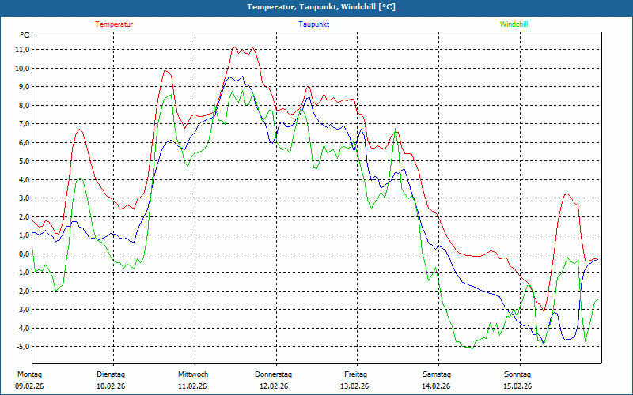This screenshot has height=395, width=633.
Task: Select the Sonntag day label
Action: click(x=517, y=374)
